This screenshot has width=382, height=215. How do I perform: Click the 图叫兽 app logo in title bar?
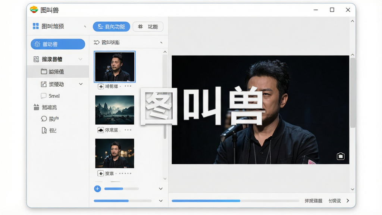click(34, 10)
